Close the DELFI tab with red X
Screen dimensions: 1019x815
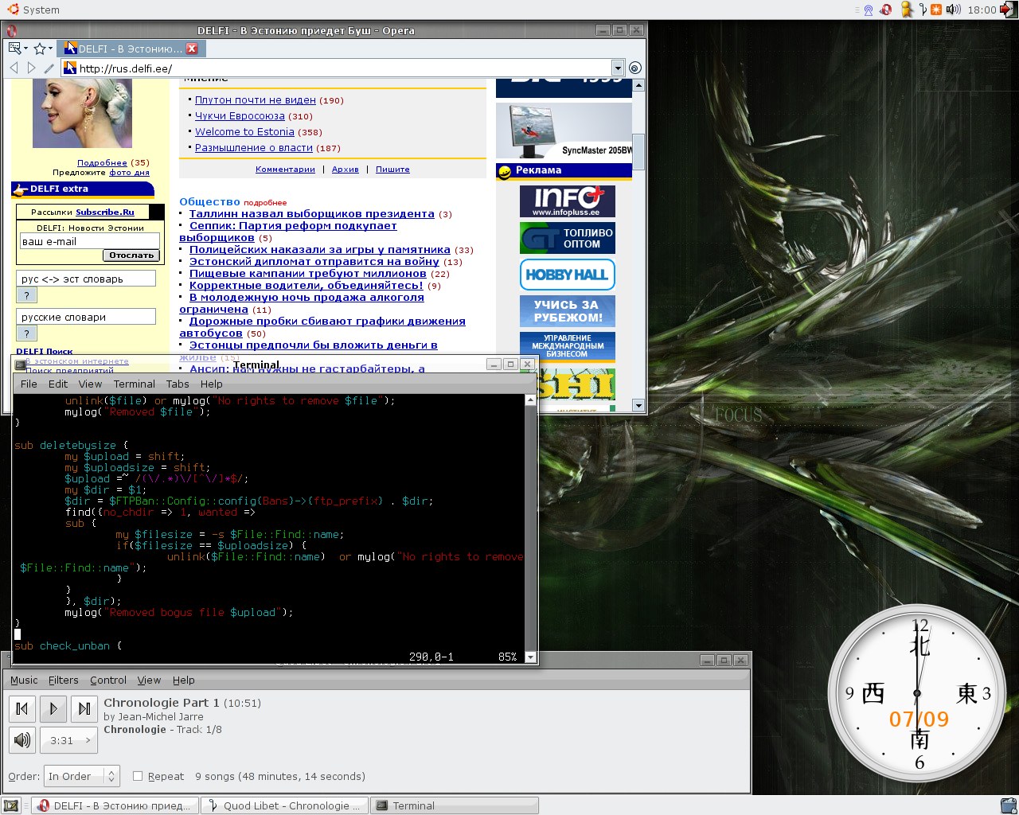192,49
